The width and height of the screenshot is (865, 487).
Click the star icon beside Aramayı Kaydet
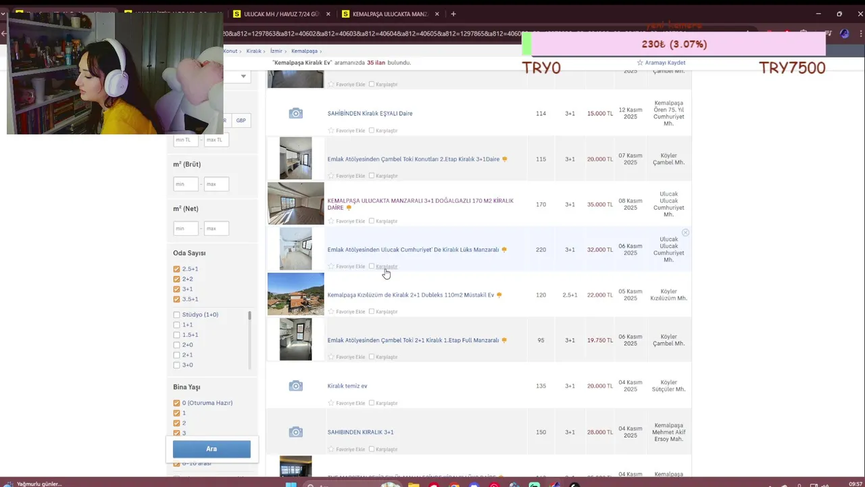tap(640, 63)
